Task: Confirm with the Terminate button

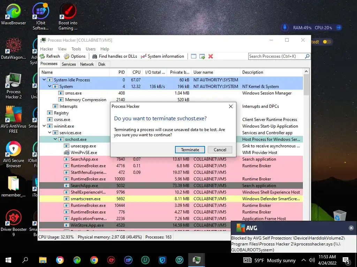Action: point(190,149)
